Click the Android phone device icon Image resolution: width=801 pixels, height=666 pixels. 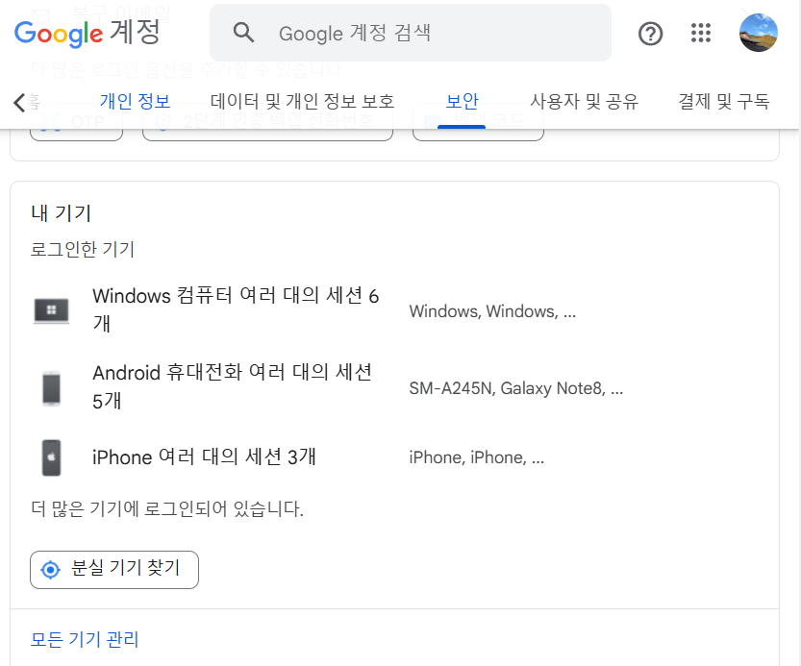point(51,388)
